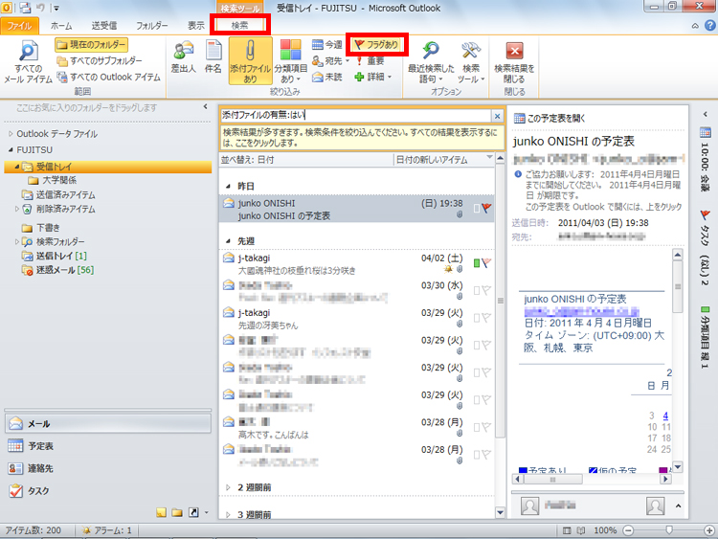This screenshot has width=718, height=539.
Task: Open the 詳細 more criteria dropdown
Action: pyautogui.click(x=372, y=77)
